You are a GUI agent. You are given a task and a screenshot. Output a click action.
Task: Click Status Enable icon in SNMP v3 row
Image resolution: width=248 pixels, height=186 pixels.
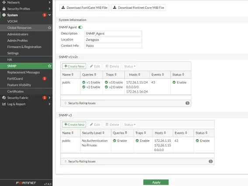point(197,141)
